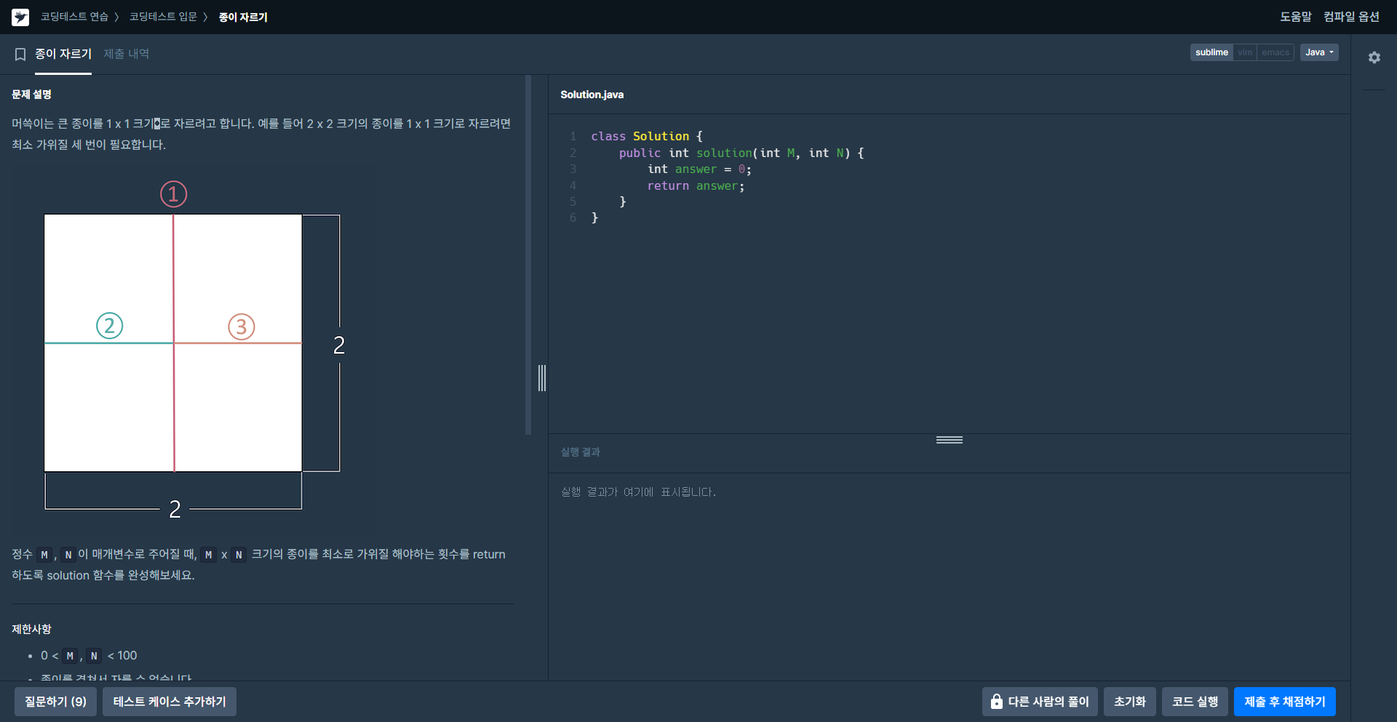
Task: Click the 'public int solution' method signature line
Action: [741, 153]
